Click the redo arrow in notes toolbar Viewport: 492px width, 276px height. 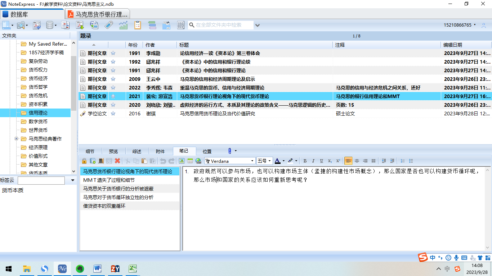coord(171,161)
